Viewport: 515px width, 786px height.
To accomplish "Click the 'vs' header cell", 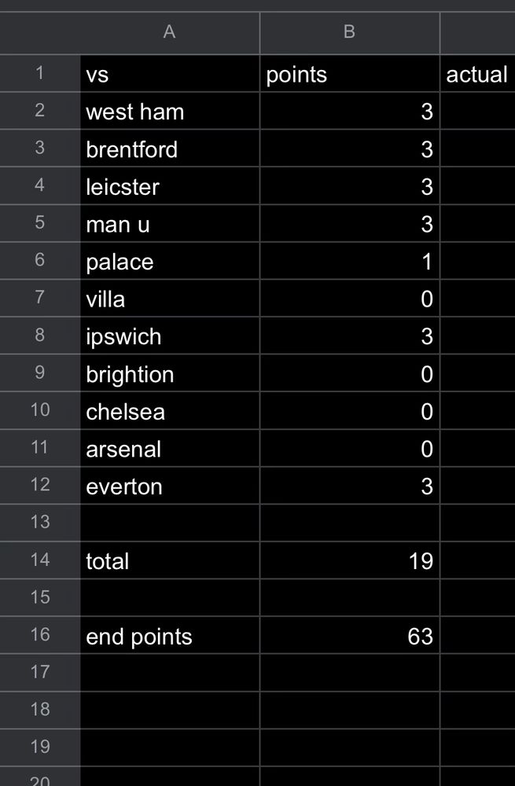I will click(x=169, y=75).
